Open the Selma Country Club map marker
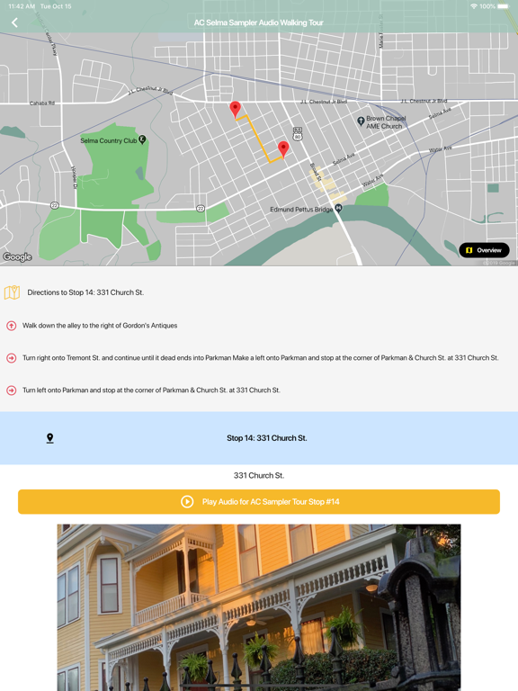Screen dimensions: 518x691 (142, 139)
